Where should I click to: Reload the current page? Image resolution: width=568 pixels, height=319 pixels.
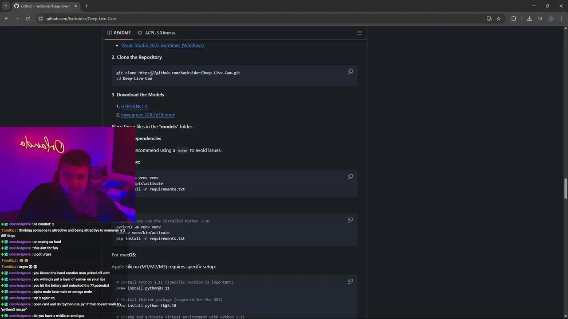(28, 19)
